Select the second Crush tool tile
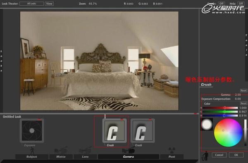This screenshot has height=163, width=248. [143, 130]
